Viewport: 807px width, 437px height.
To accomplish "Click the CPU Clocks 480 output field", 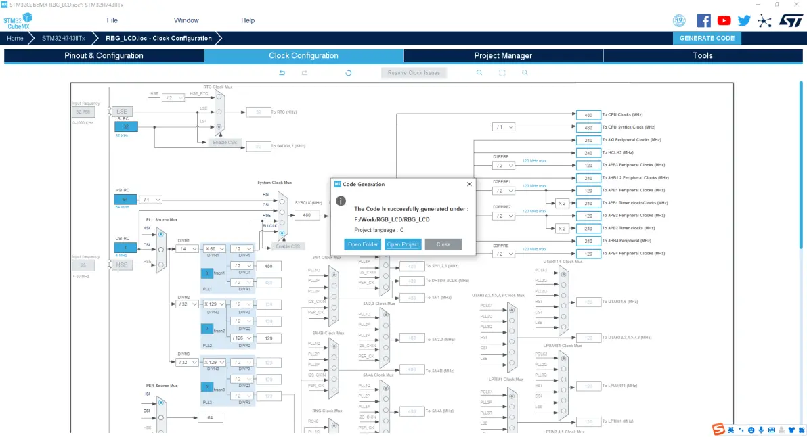I will click(x=588, y=115).
